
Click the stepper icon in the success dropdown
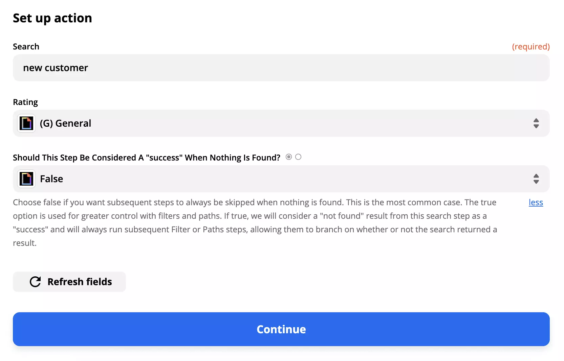pyautogui.click(x=536, y=179)
